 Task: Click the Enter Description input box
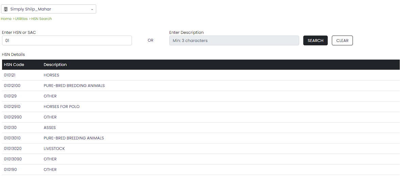coord(234,41)
